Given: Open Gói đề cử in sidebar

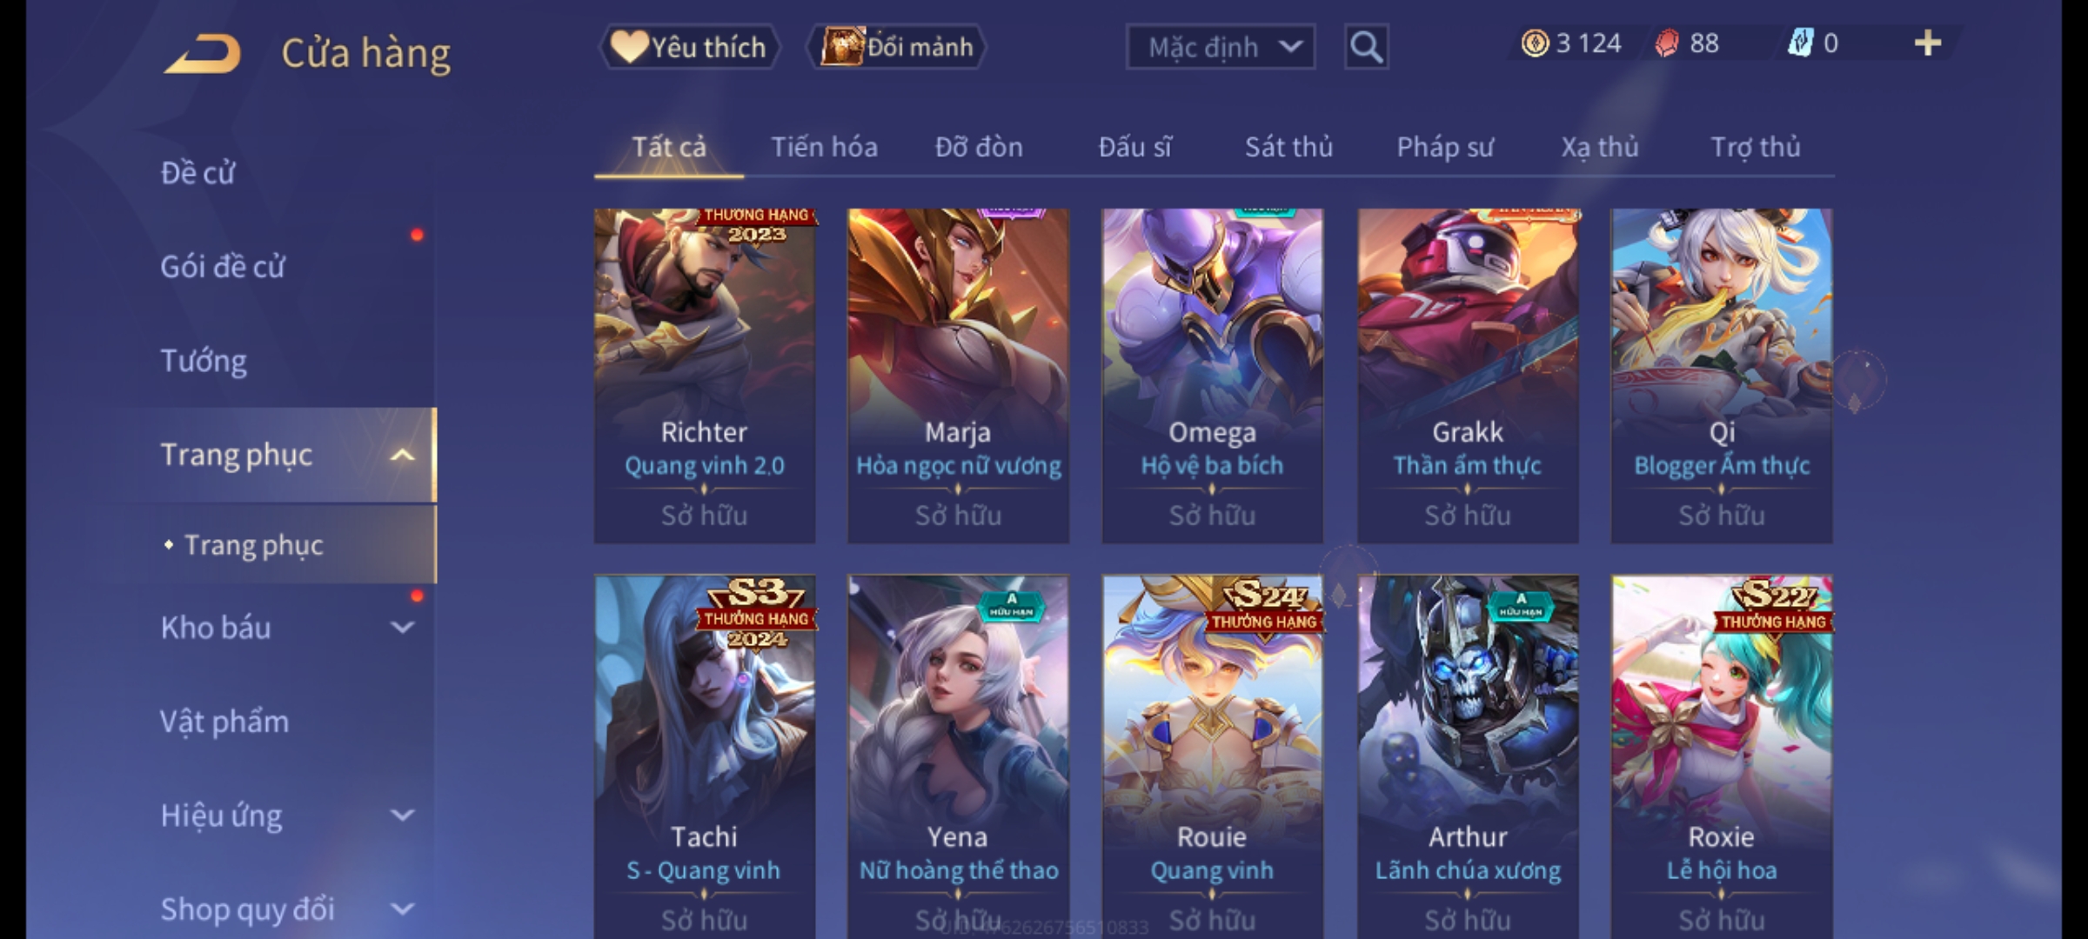Looking at the screenshot, I should pos(223,266).
